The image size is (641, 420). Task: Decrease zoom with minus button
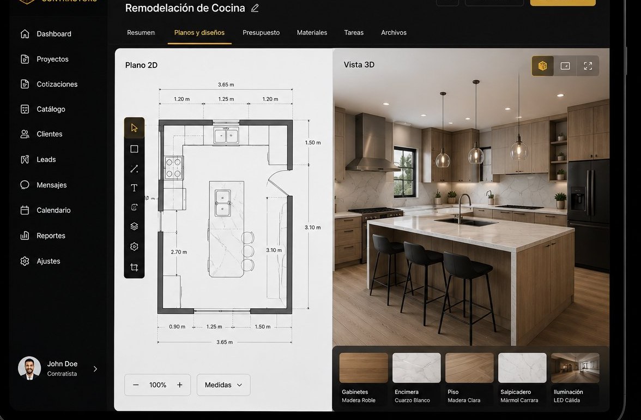[x=136, y=385]
